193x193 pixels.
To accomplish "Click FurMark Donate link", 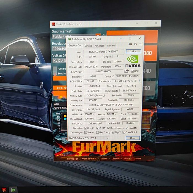I will click(x=138, y=159).
